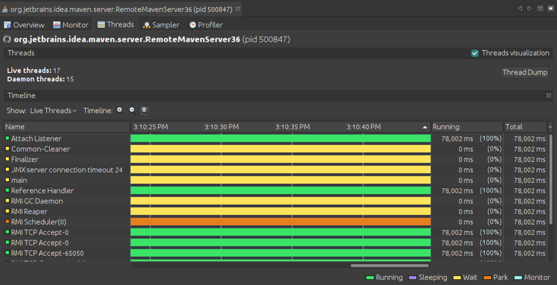The width and height of the screenshot is (557, 285).
Task: Sort threads by the Running column
Action: coord(466,127)
